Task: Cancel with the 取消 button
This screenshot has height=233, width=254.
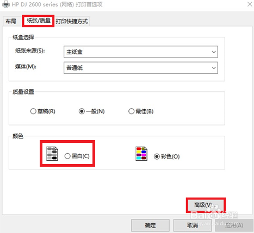Action: [193, 225]
